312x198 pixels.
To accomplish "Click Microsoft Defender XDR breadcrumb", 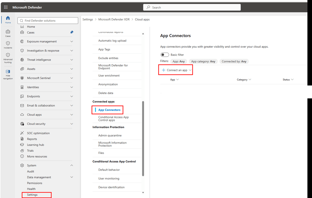I will tap(114, 20).
